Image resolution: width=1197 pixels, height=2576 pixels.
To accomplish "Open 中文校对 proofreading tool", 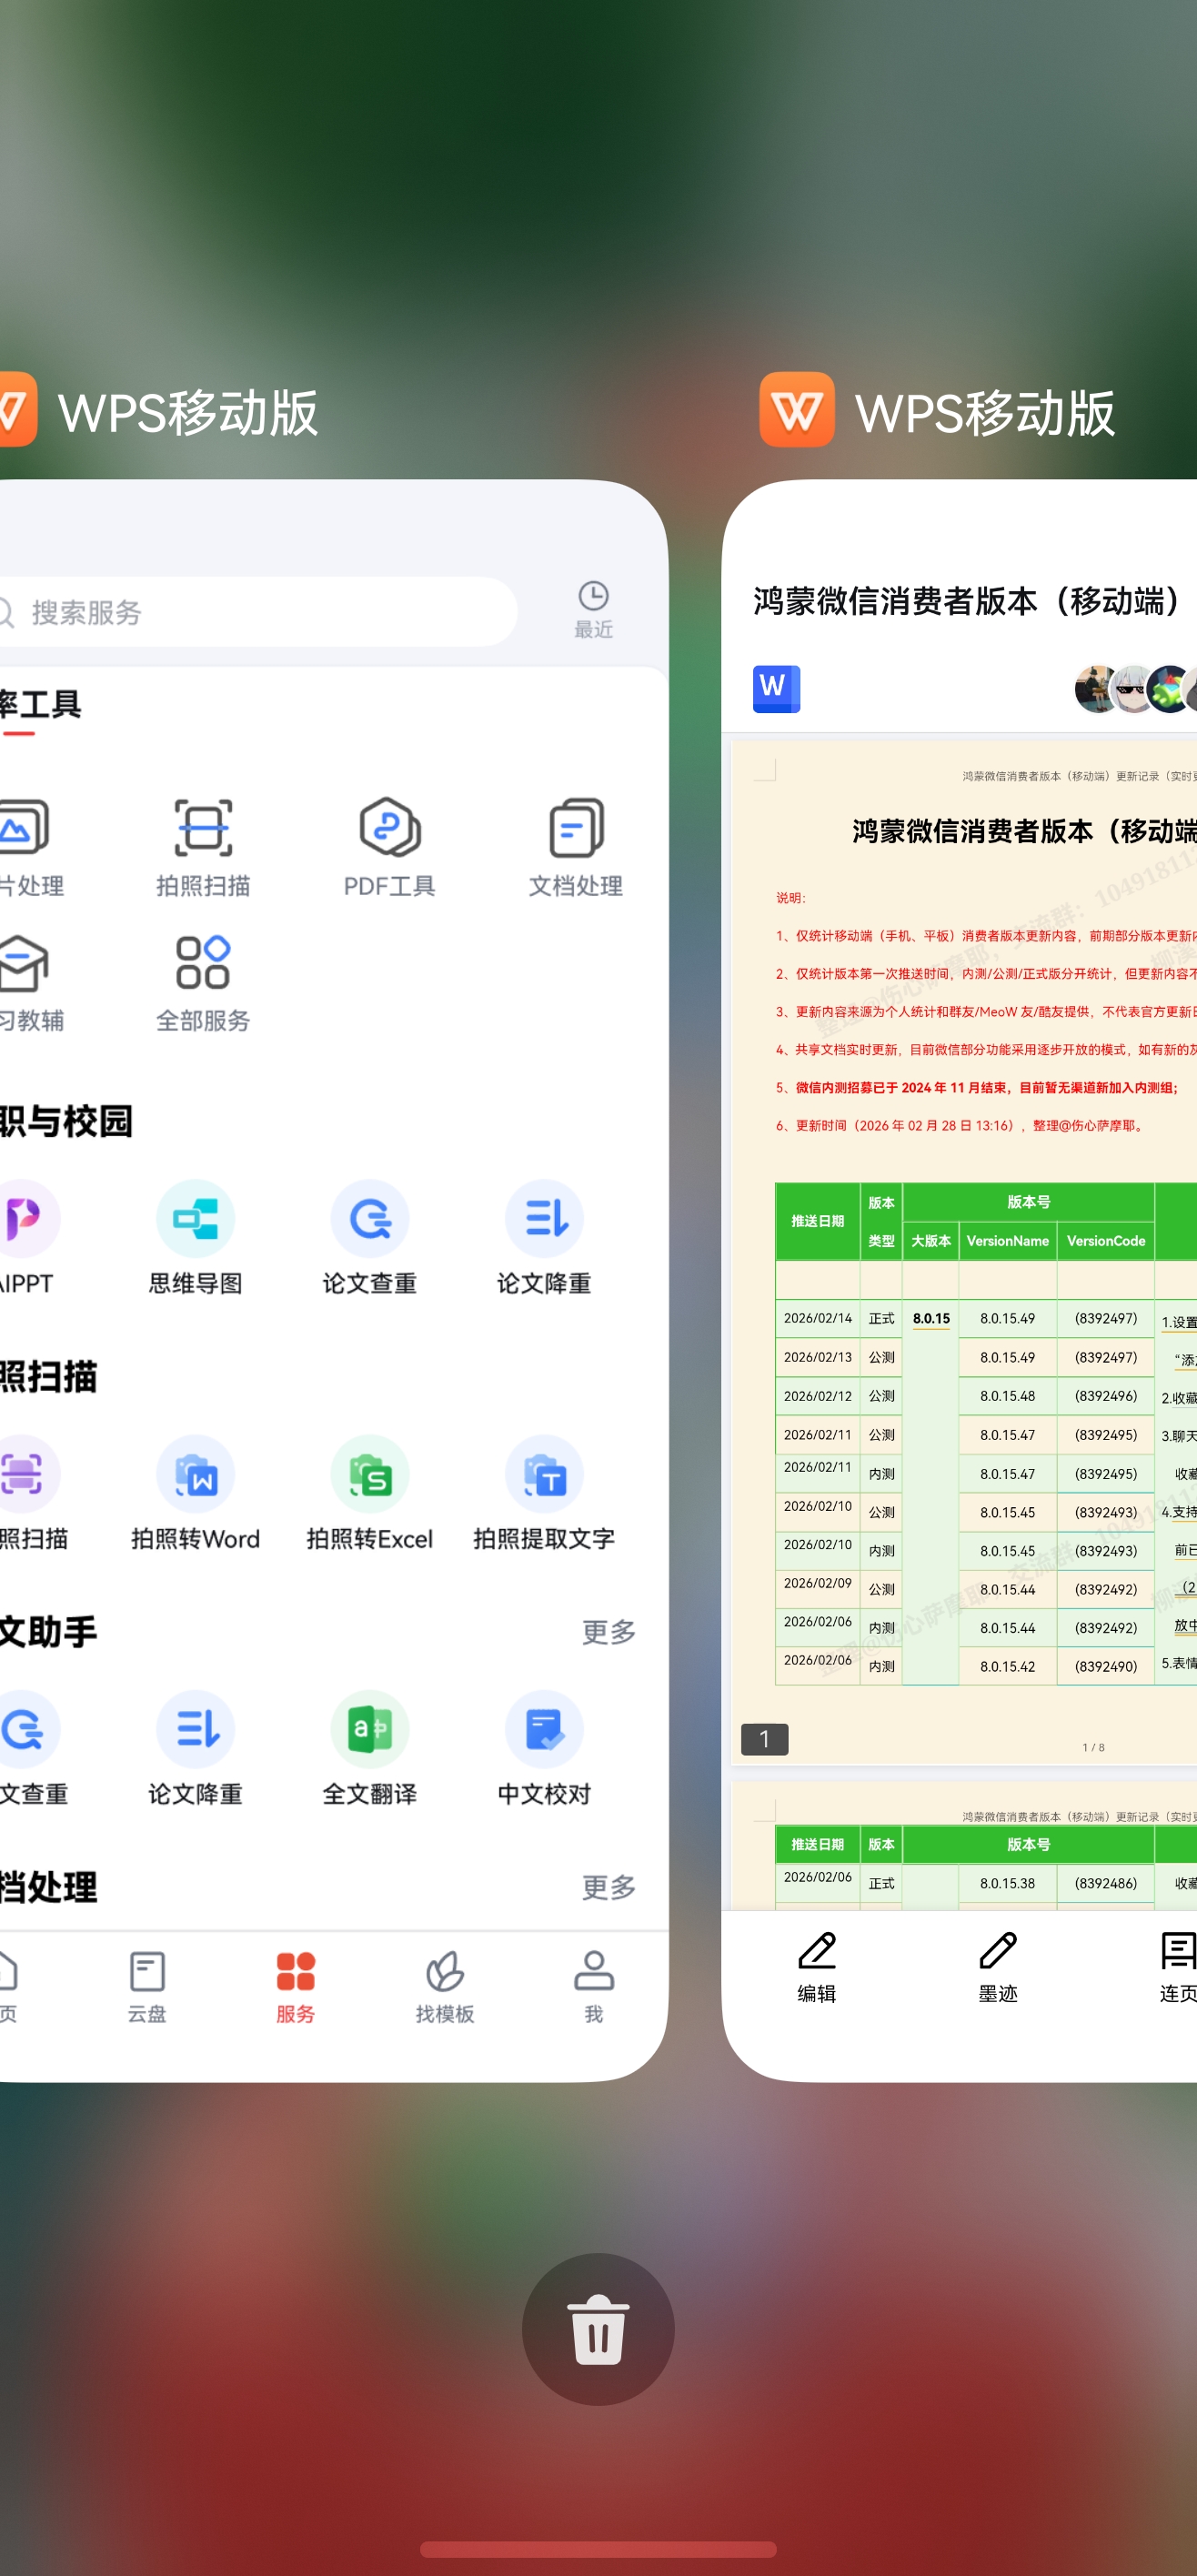I will click(544, 1746).
